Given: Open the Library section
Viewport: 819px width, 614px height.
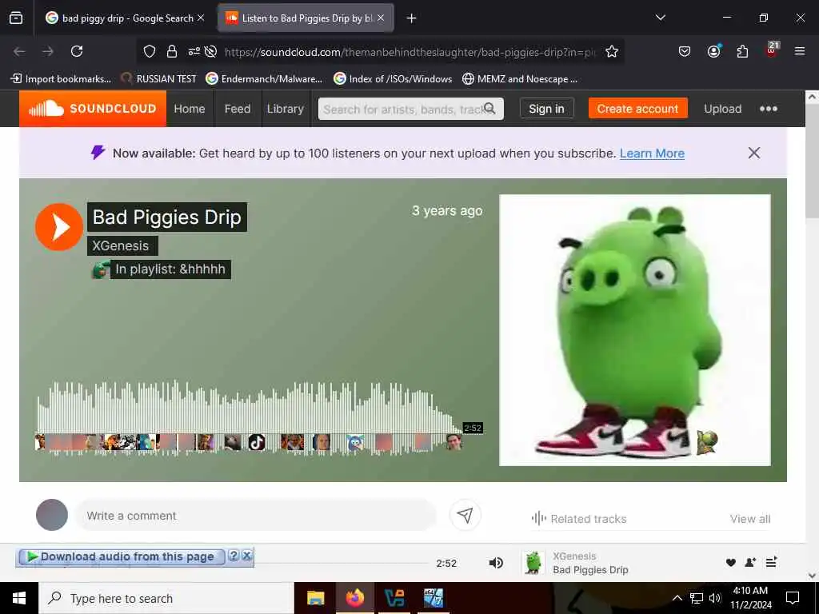Looking at the screenshot, I should click(286, 109).
